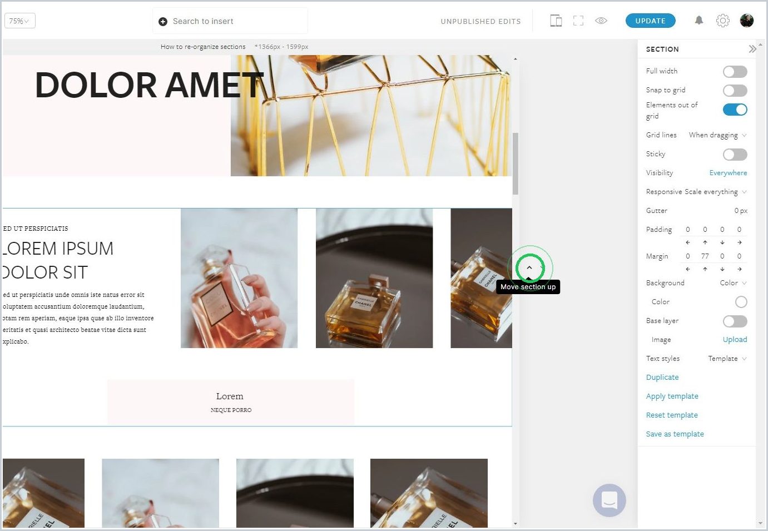Screen dimensions: 768x531
Task: Click the Save as template link
Action: point(675,434)
